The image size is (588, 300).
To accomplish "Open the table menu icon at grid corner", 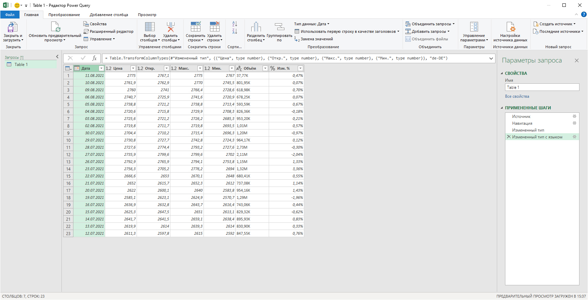I will [68, 68].
